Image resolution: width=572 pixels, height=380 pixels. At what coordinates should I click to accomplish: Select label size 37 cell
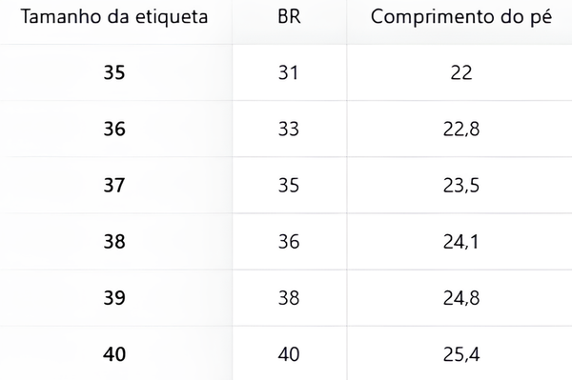tap(114, 185)
